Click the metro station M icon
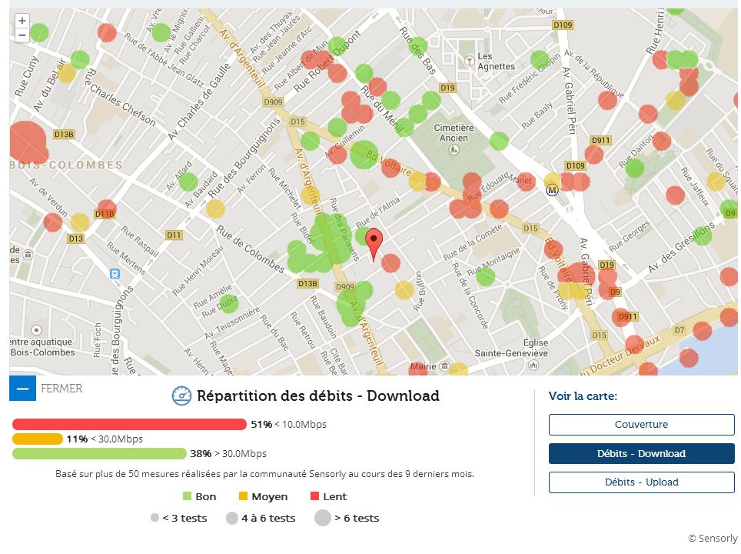The height and width of the screenshot is (554, 741). (552, 191)
